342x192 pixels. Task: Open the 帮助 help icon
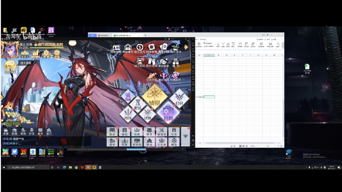pos(23,131)
